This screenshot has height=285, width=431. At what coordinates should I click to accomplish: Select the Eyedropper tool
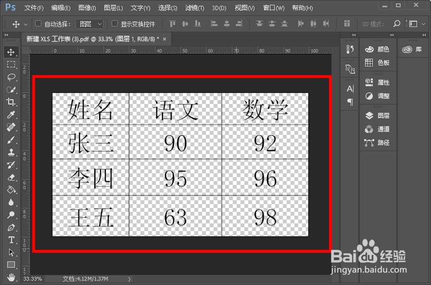click(12, 115)
